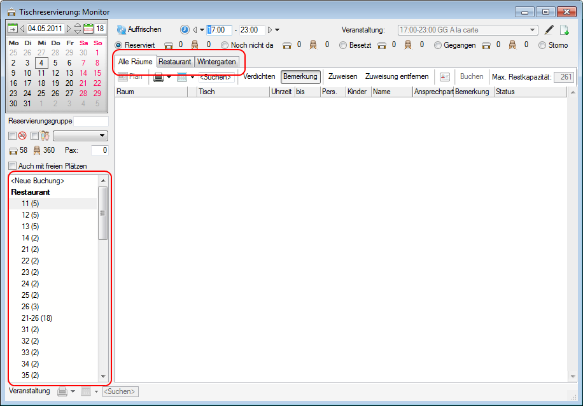This screenshot has height=406, width=583.
Task: Select table 21-26 (18) in the list
Action: click(37, 318)
